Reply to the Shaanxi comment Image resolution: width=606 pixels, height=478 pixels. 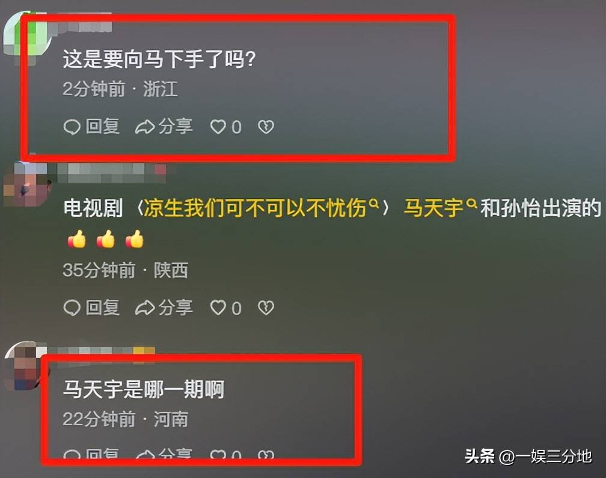coord(91,307)
